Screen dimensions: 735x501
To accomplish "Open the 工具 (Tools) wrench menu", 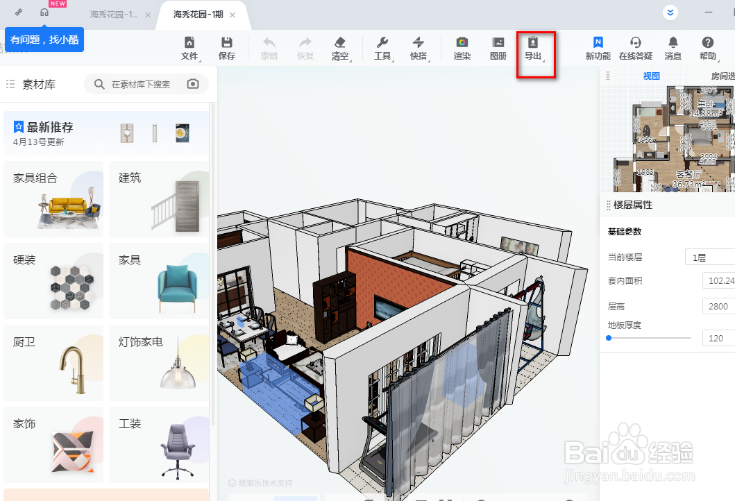I will click(382, 49).
